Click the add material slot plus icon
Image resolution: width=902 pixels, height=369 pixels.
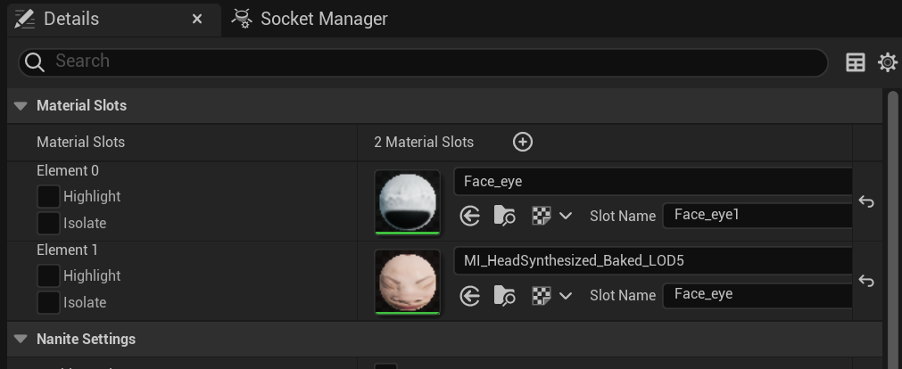pos(523,142)
